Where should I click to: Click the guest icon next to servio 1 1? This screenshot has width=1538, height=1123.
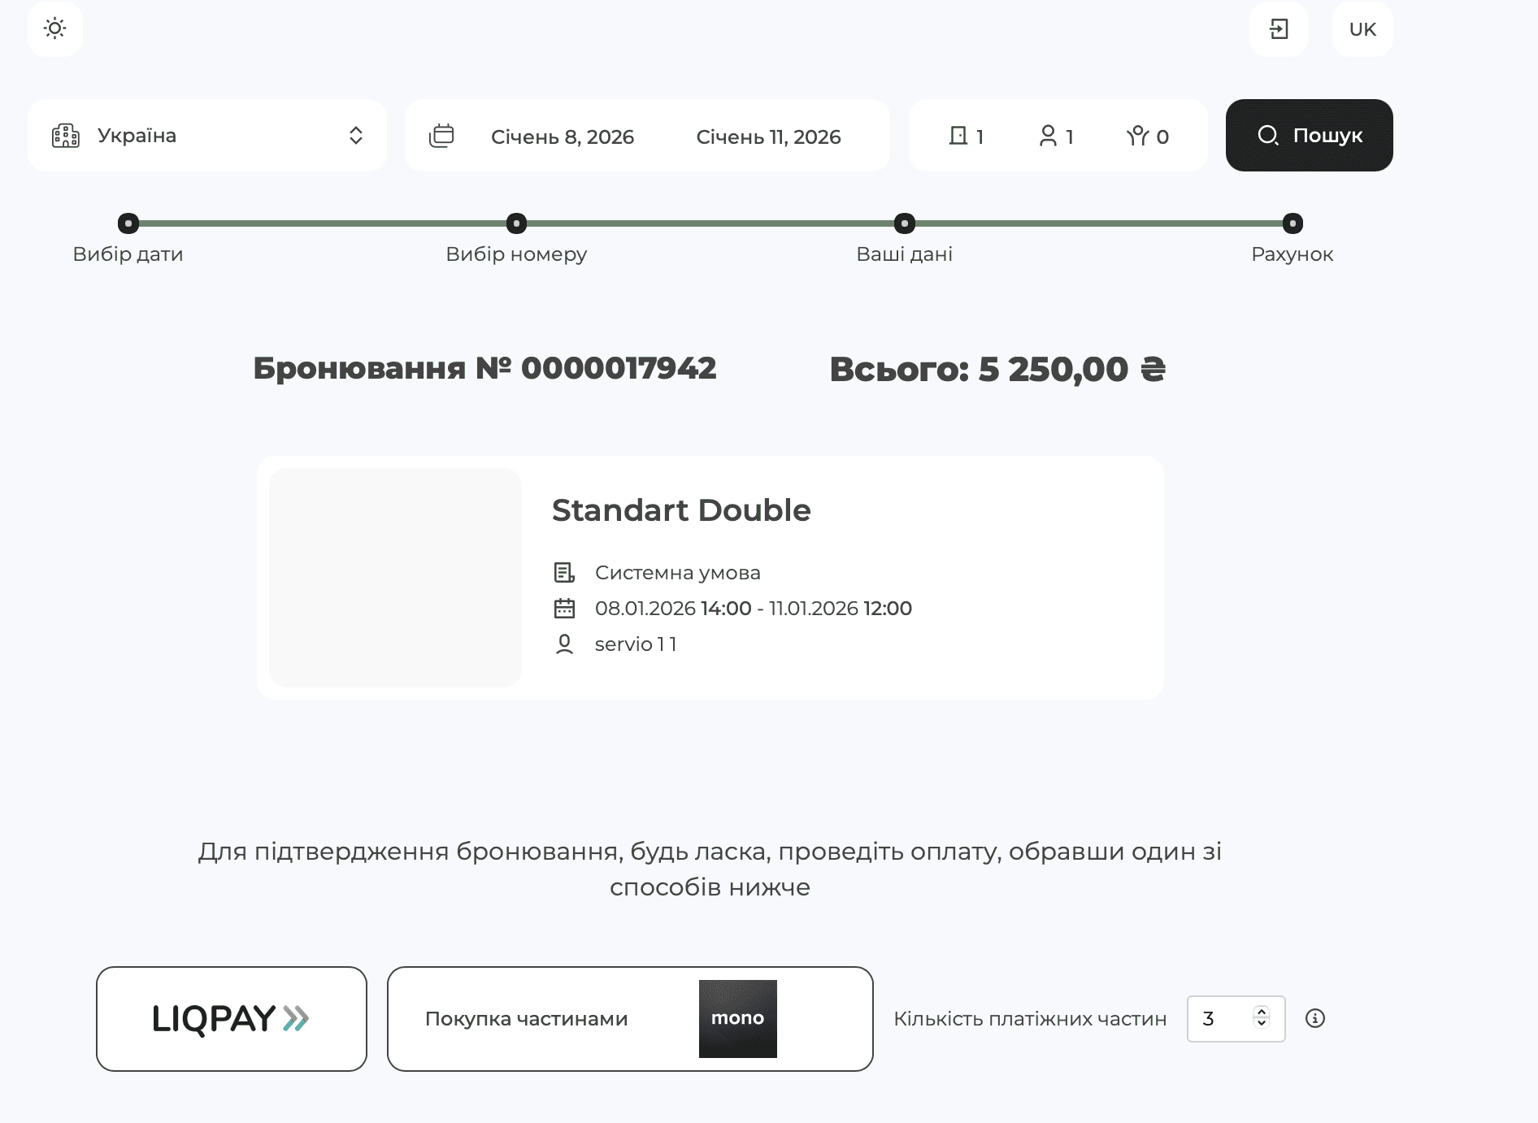coord(564,644)
